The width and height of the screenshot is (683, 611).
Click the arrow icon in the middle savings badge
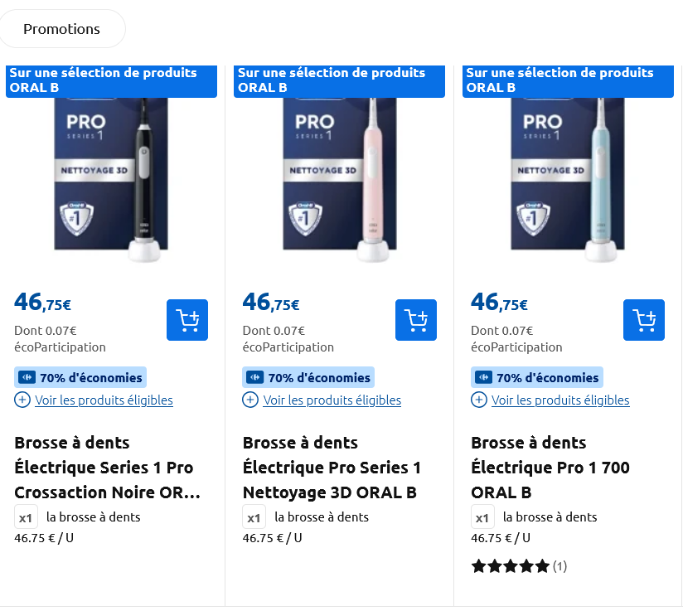pos(255,377)
